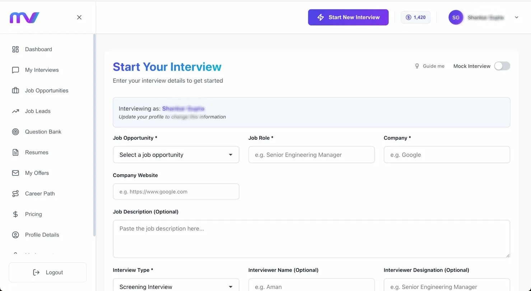Open the job opportunity selection dropdown
The image size is (531, 291).
(176, 154)
